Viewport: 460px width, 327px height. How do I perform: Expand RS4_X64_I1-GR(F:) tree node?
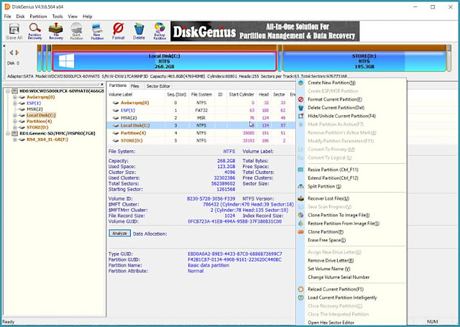(14, 139)
